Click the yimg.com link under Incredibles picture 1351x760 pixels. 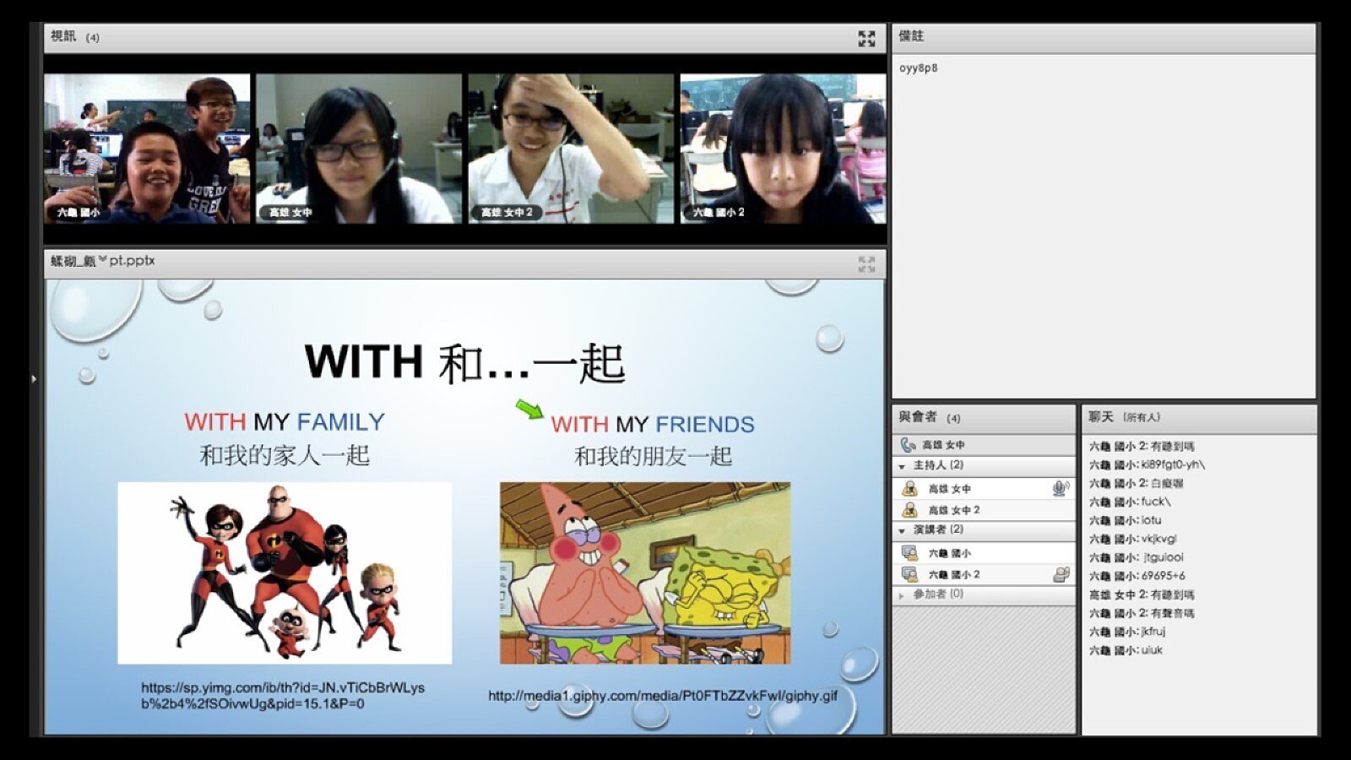(x=283, y=696)
